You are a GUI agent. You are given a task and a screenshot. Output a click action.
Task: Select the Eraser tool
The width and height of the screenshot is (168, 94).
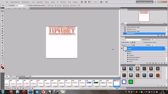point(2,36)
